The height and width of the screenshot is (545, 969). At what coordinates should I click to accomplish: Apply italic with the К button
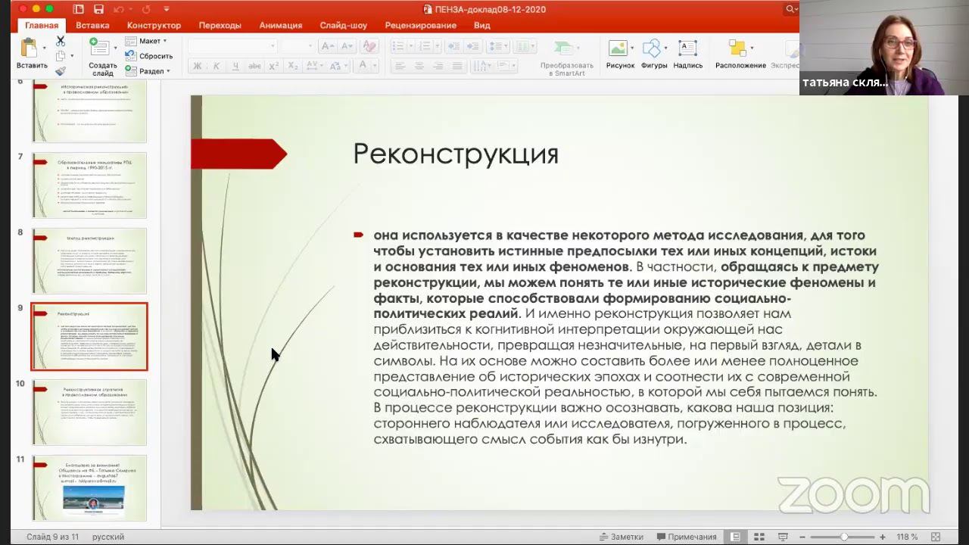point(217,66)
